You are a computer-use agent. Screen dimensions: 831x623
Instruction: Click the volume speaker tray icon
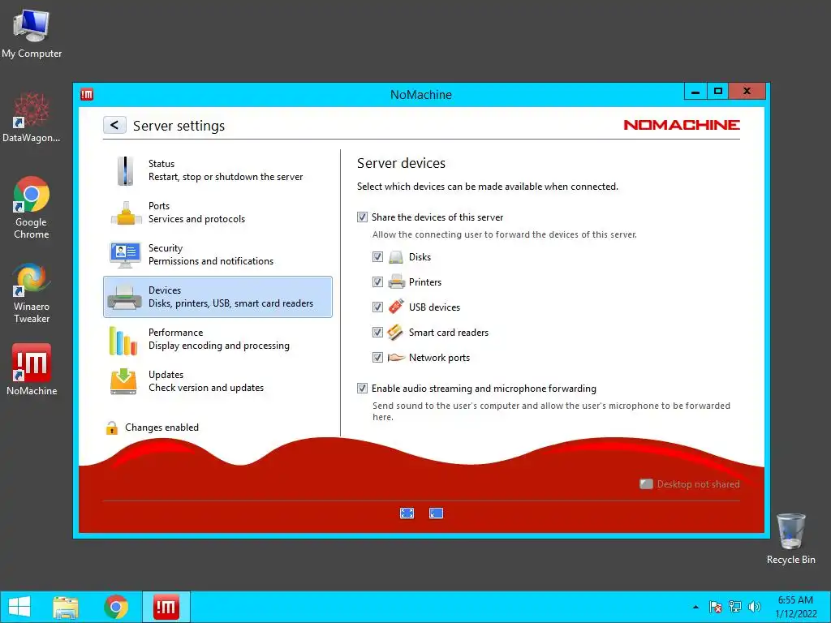[754, 607]
